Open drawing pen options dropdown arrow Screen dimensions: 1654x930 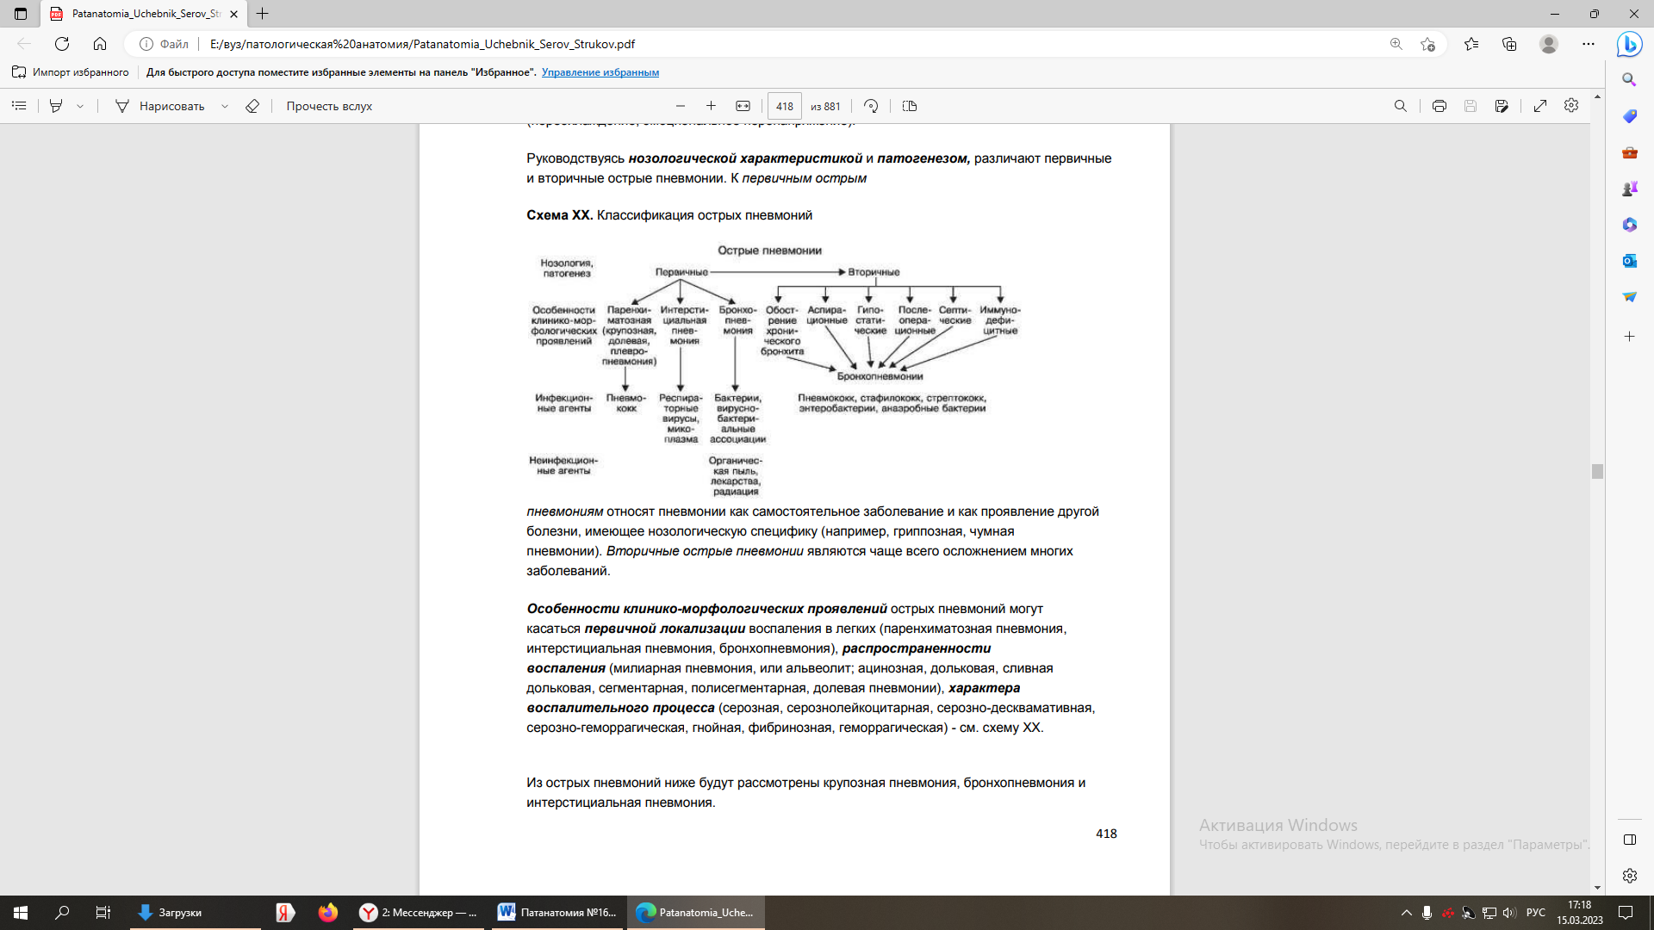click(x=225, y=106)
